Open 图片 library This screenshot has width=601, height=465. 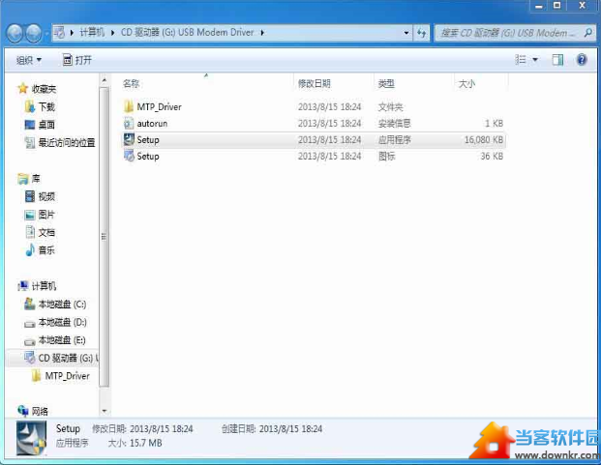(x=41, y=215)
